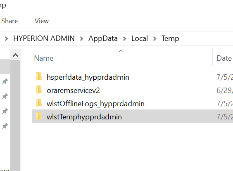The image size is (233, 171).
Task: Open the Share ribbon tab
Action: 10,21
